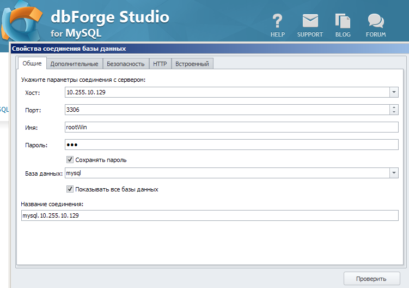This screenshot has height=288, width=409.
Task: Click into the Пароль field
Action: (231, 145)
